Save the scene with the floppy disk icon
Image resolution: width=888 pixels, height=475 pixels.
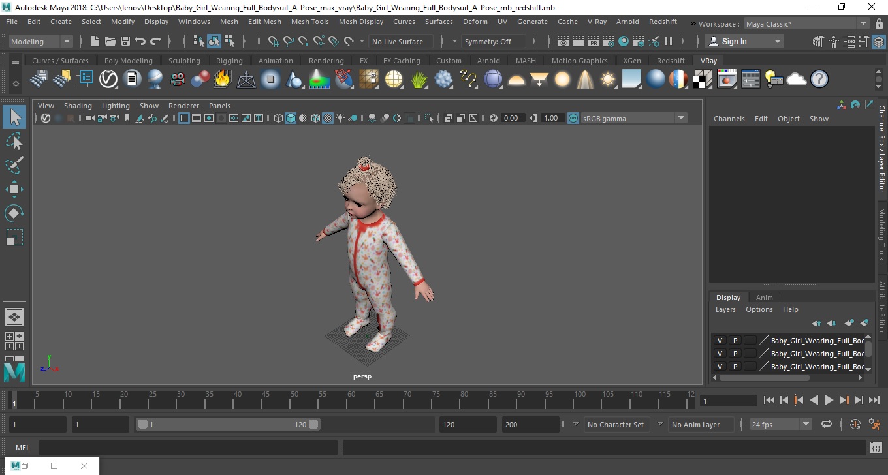[x=125, y=41]
